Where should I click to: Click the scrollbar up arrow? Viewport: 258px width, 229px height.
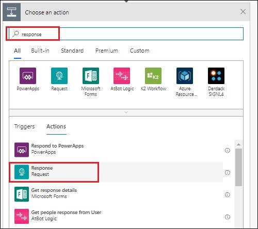(x=238, y=144)
